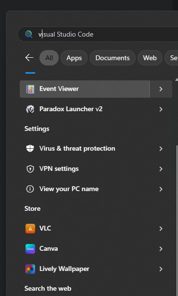Click the Canva store icon
Viewport: 178px width, 296px height.
[x=30, y=249]
